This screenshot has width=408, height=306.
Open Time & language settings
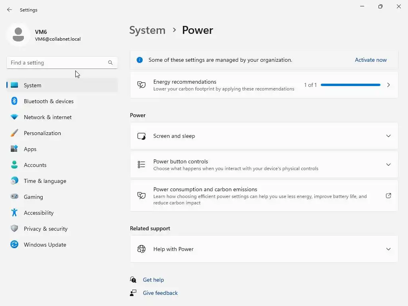click(x=45, y=181)
